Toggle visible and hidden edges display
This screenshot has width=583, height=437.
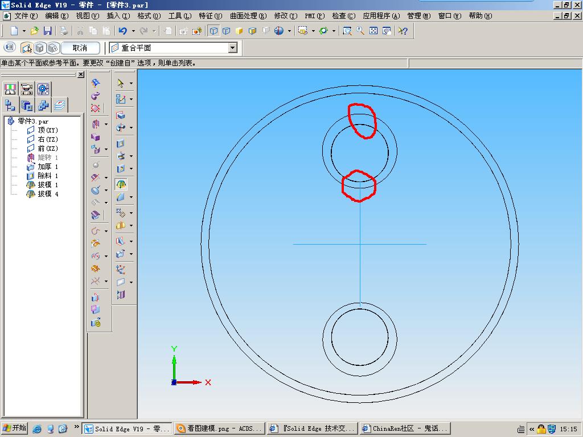[x=226, y=31]
